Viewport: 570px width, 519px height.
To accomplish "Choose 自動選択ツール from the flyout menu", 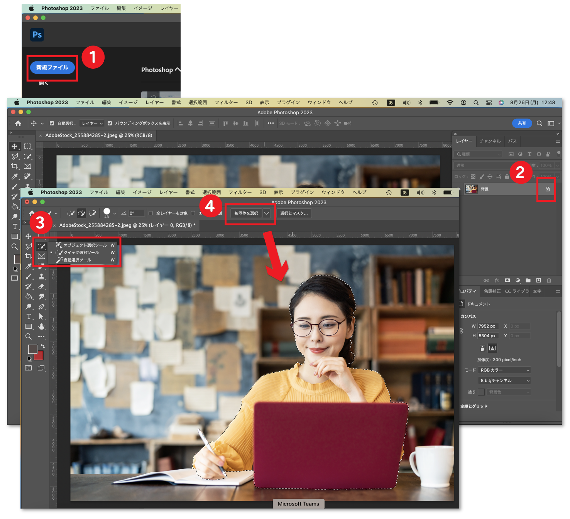I will [85, 260].
